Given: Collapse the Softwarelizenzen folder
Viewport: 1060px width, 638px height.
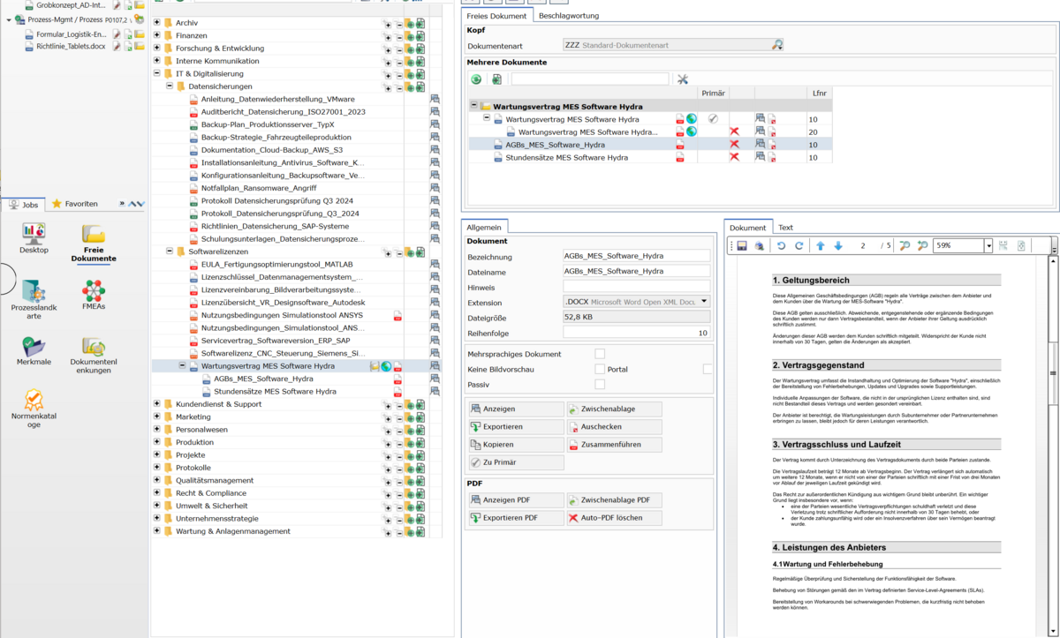Looking at the screenshot, I should (170, 251).
